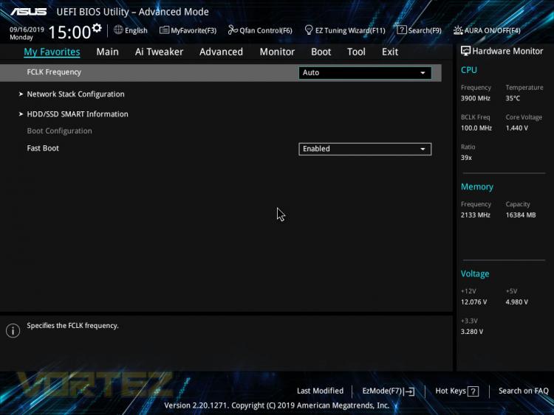Open Search(F9) text
Viewport: 554px width, 415px height.
tap(425, 31)
